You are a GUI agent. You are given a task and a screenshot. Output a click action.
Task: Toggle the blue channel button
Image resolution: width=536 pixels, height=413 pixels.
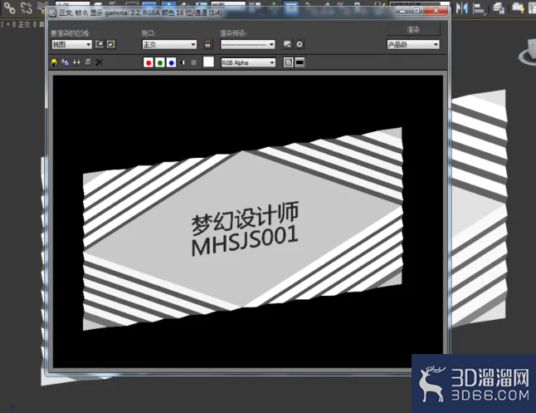coord(171,62)
